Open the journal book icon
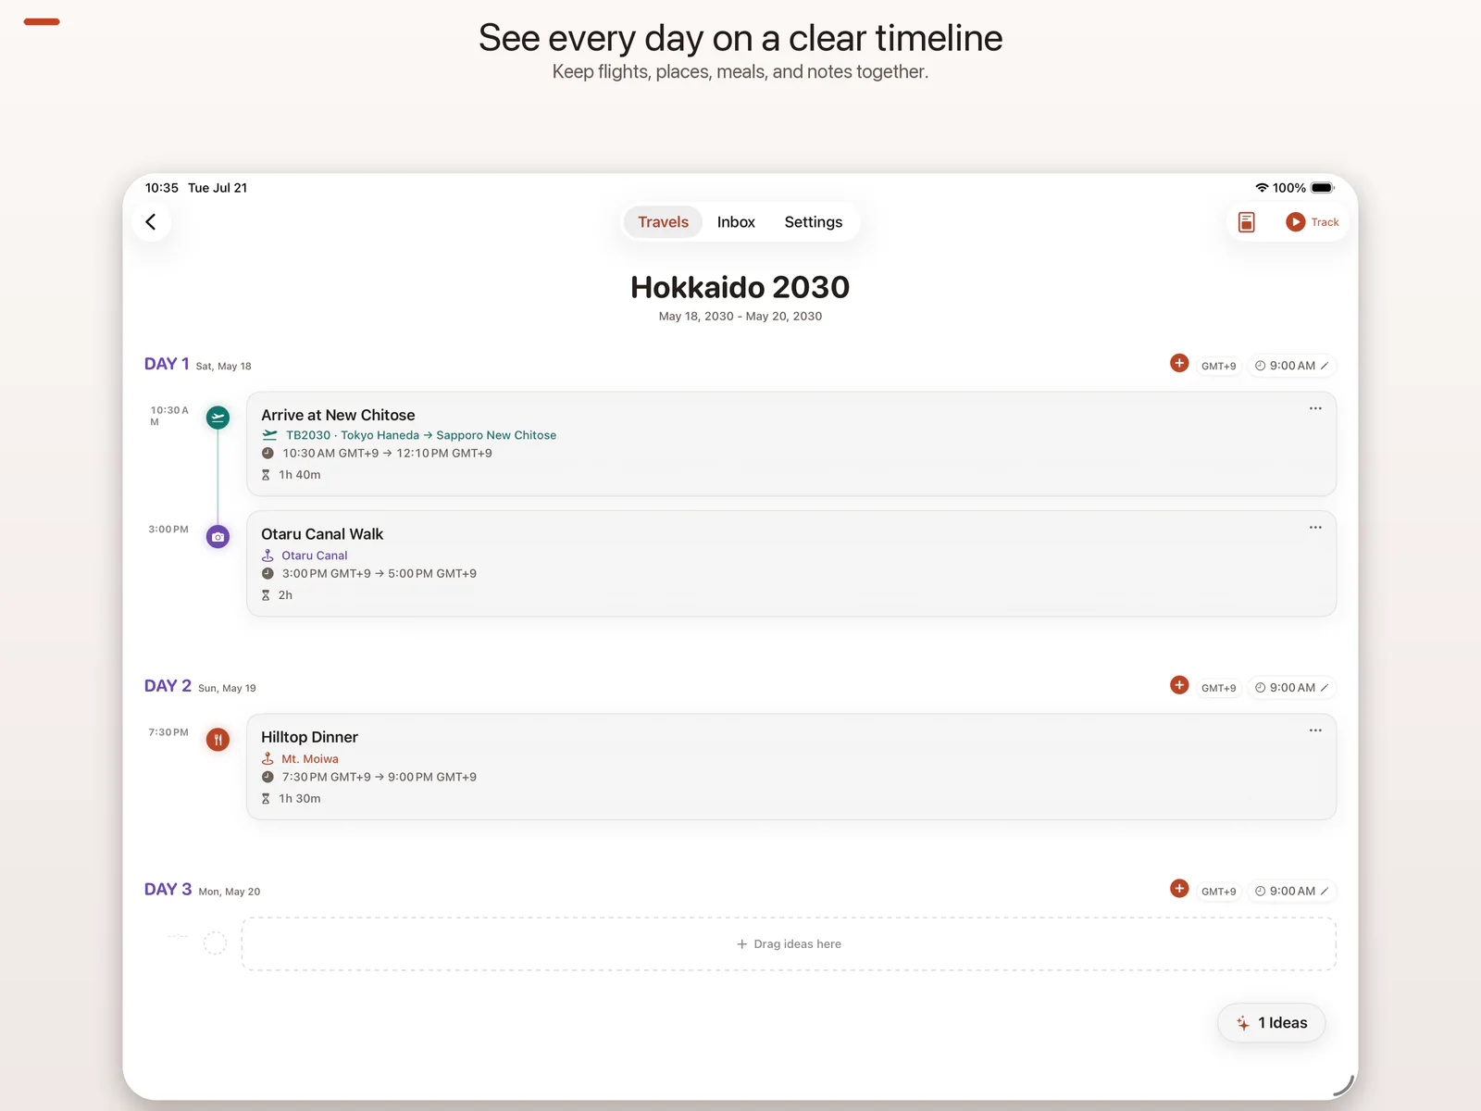 point(1247,222)
